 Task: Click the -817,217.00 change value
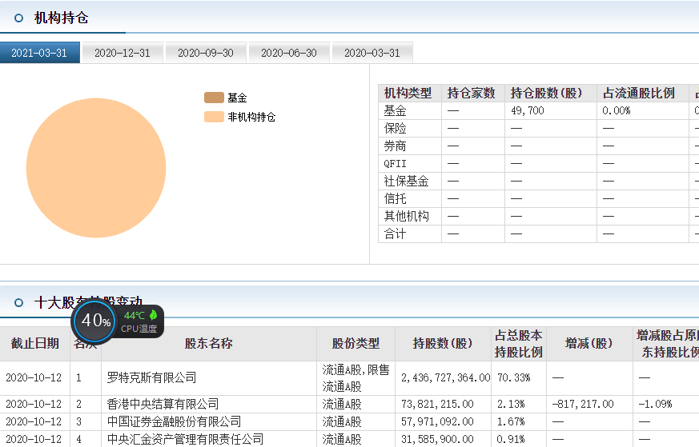583,404
